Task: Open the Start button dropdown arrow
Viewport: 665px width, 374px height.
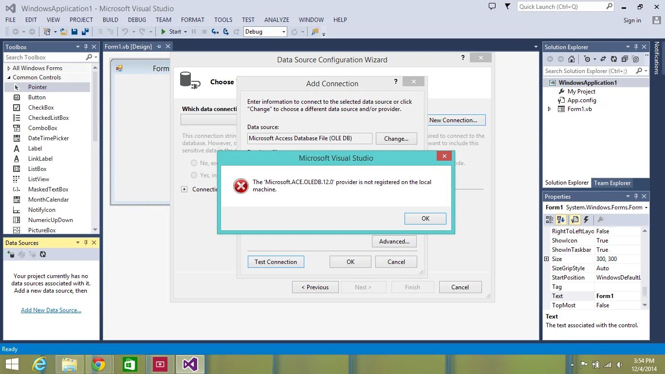Action: (x=185, y=32)
